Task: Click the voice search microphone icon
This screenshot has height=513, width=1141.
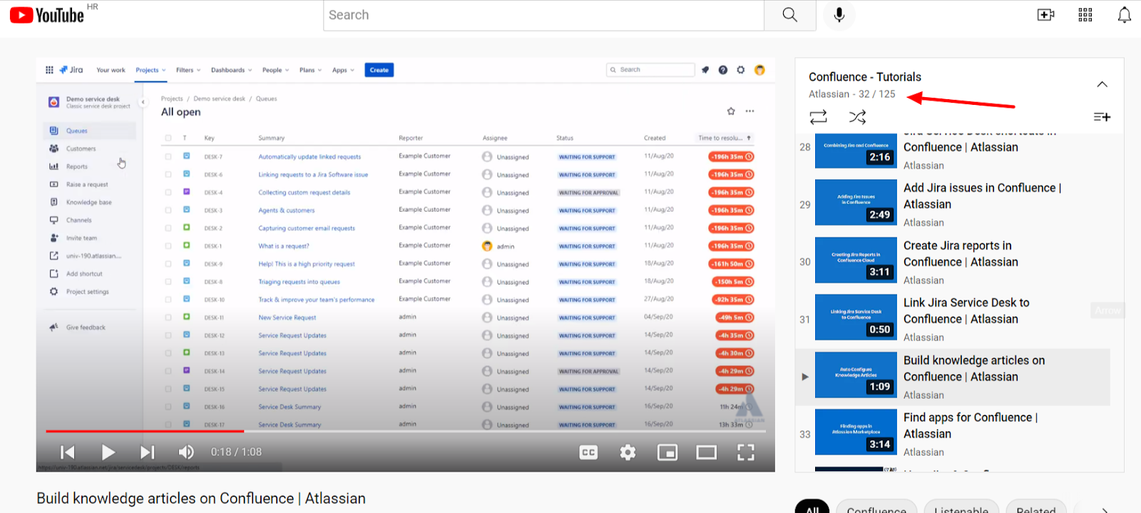Action: [839, 15]
